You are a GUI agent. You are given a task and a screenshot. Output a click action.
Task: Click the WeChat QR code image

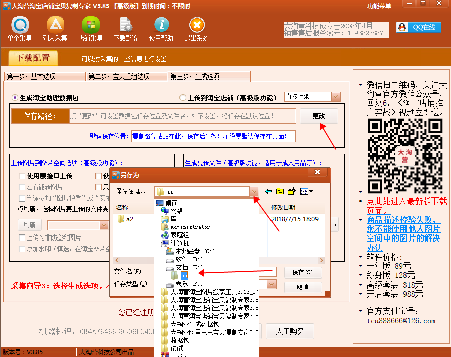pyautogui.click(x=405, y=156)
